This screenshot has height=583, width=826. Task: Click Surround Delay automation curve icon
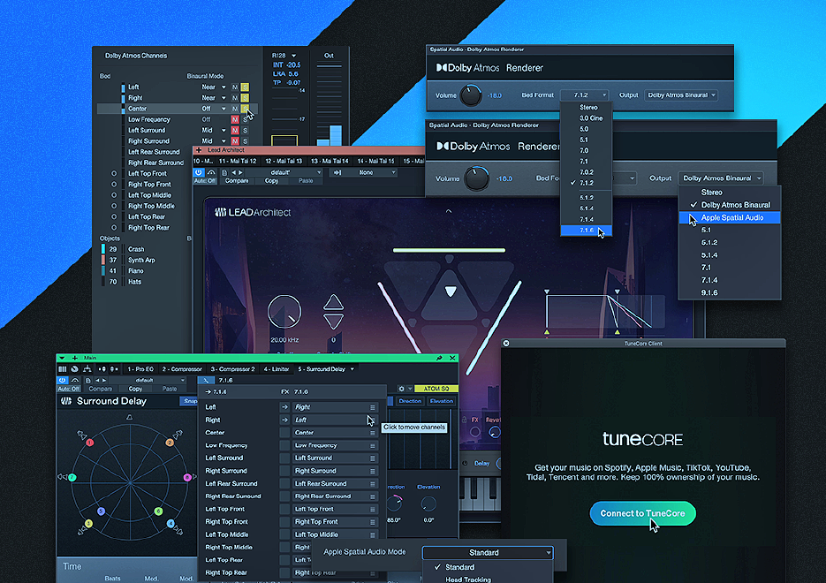coord(75,380)
